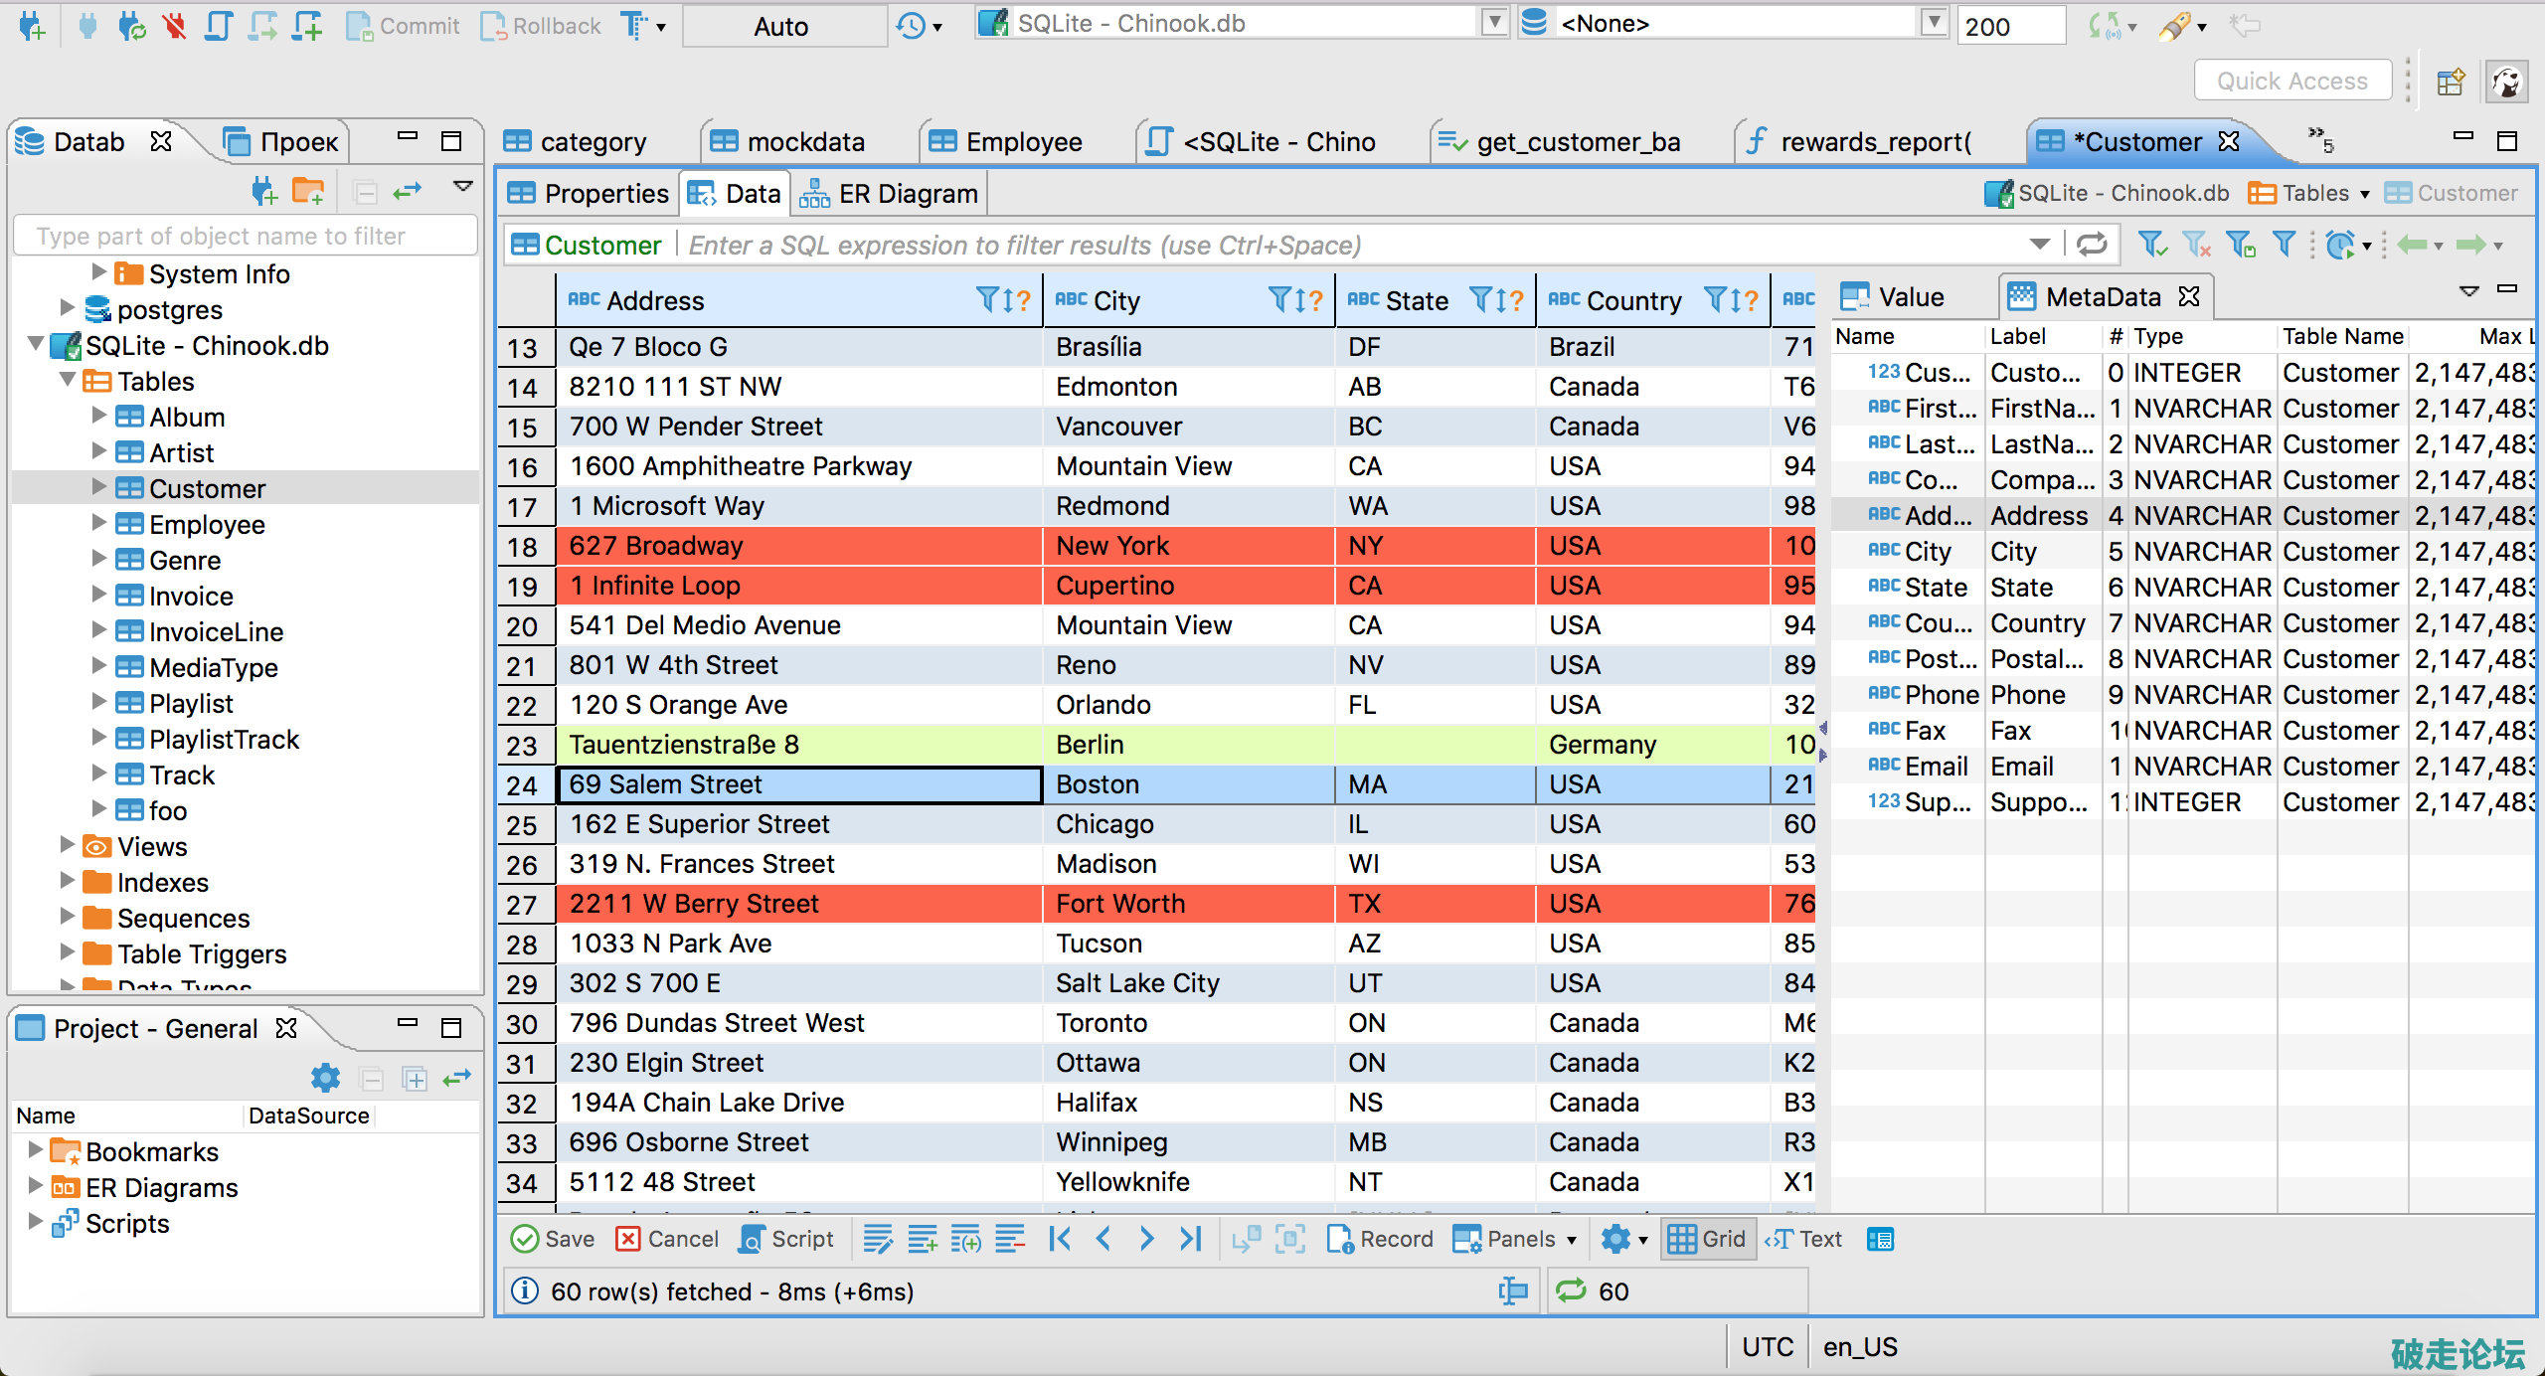The width and height of the screenshot is (2545, 1376).
Task: Open the rewards_report editor tab
Action: [x=1859, y=142]
